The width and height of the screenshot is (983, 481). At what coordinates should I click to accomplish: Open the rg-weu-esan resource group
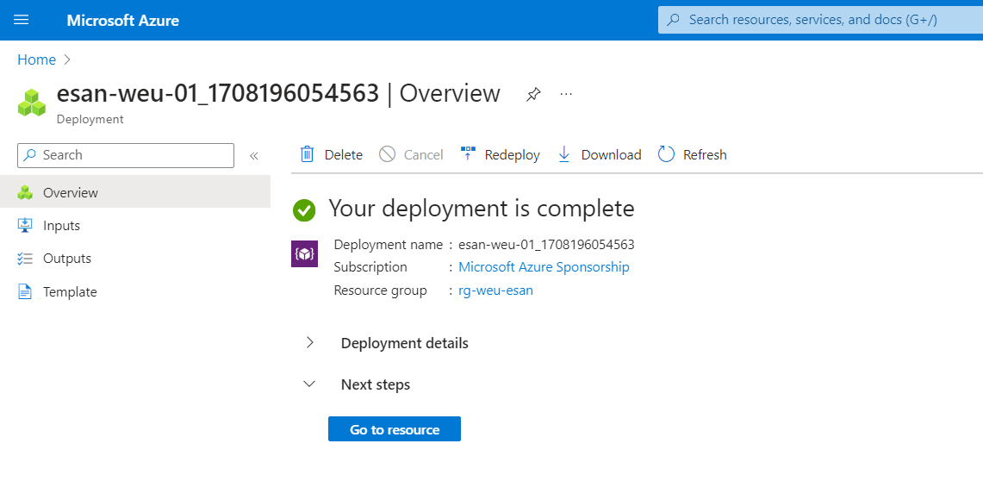tap(496, 291)
